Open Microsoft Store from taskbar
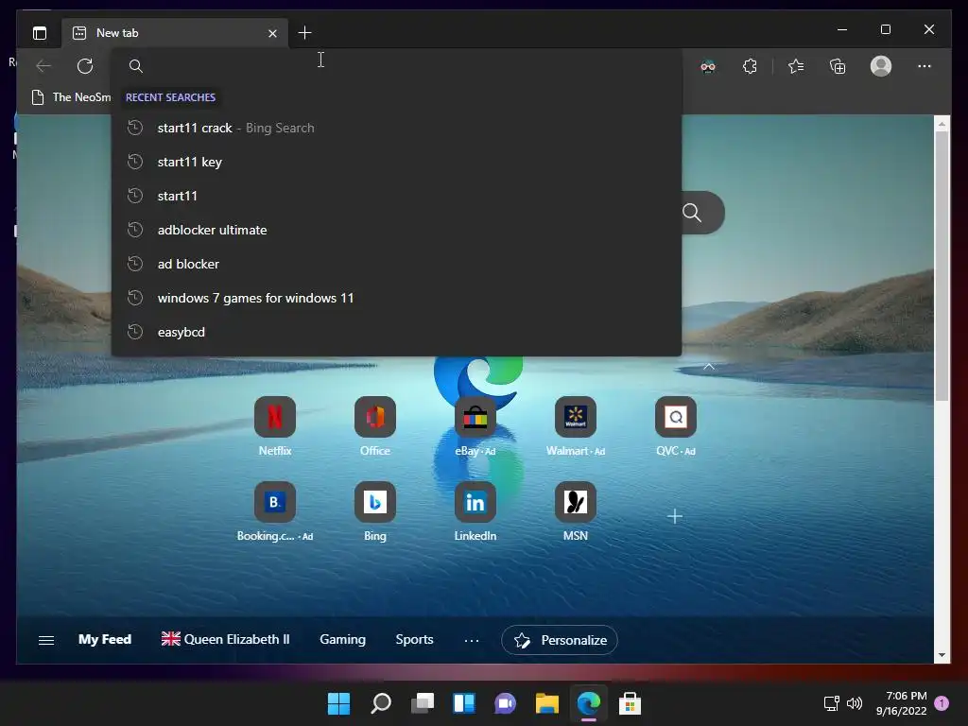Viewport: 968px width, 726px height. point(630,703)
